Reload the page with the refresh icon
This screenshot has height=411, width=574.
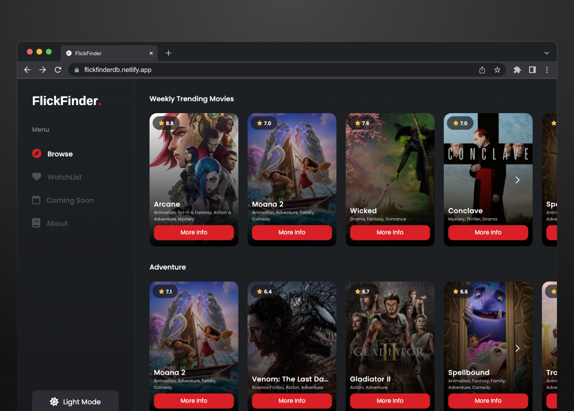click(58, 70)
